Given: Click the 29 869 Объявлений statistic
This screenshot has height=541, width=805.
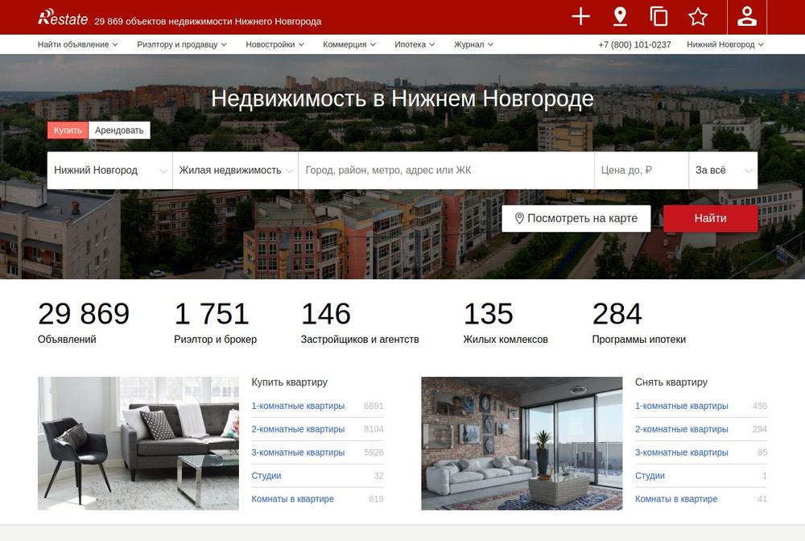Looking at the screenshot, I should (84, 322).
